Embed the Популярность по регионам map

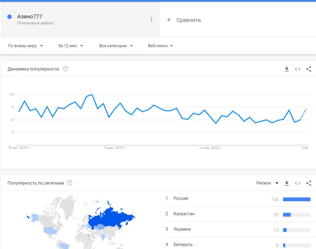click(x=298, y=183)
